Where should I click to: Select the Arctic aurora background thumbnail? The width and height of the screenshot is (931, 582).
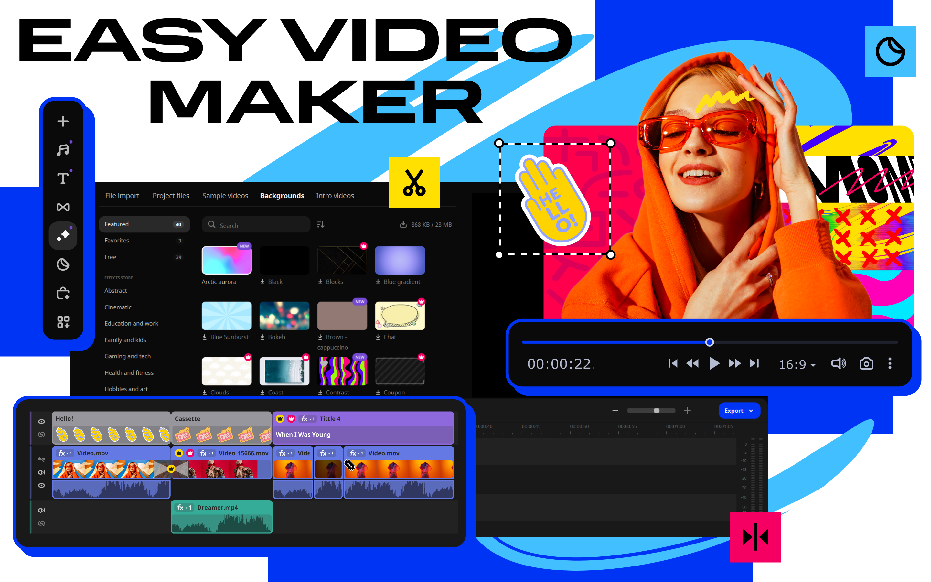[227, 261]
